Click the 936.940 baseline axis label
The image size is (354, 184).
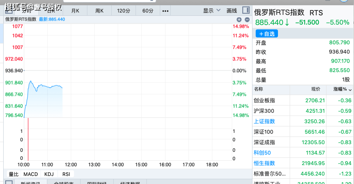pyautogui.click(x=14, y=70)
